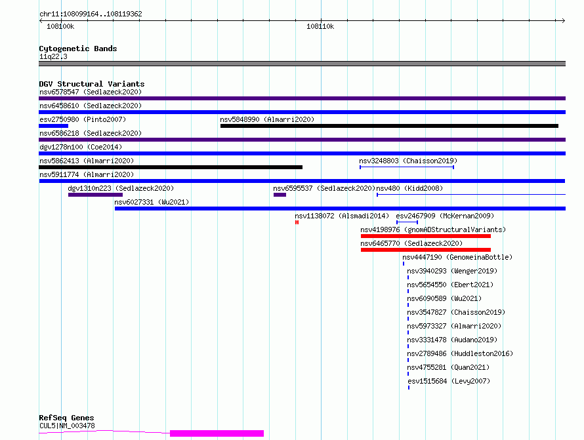Open dgv1310n223 (Sedlazeck2020) label

point(121,188)
